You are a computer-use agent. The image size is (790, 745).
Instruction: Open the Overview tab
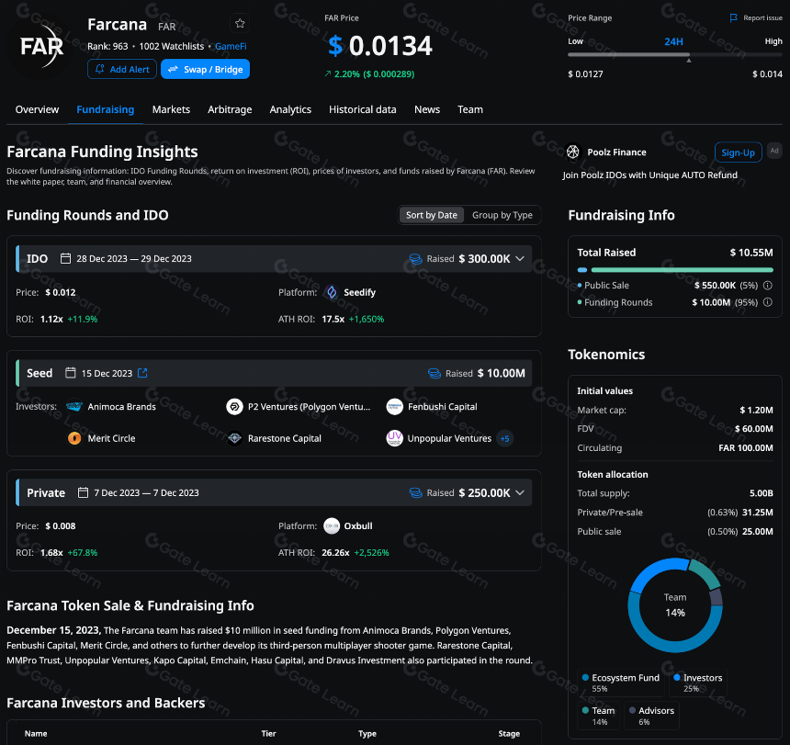tap(37, 109)
